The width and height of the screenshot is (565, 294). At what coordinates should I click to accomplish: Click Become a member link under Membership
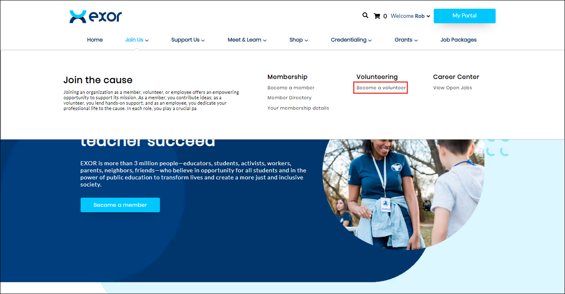291,88
